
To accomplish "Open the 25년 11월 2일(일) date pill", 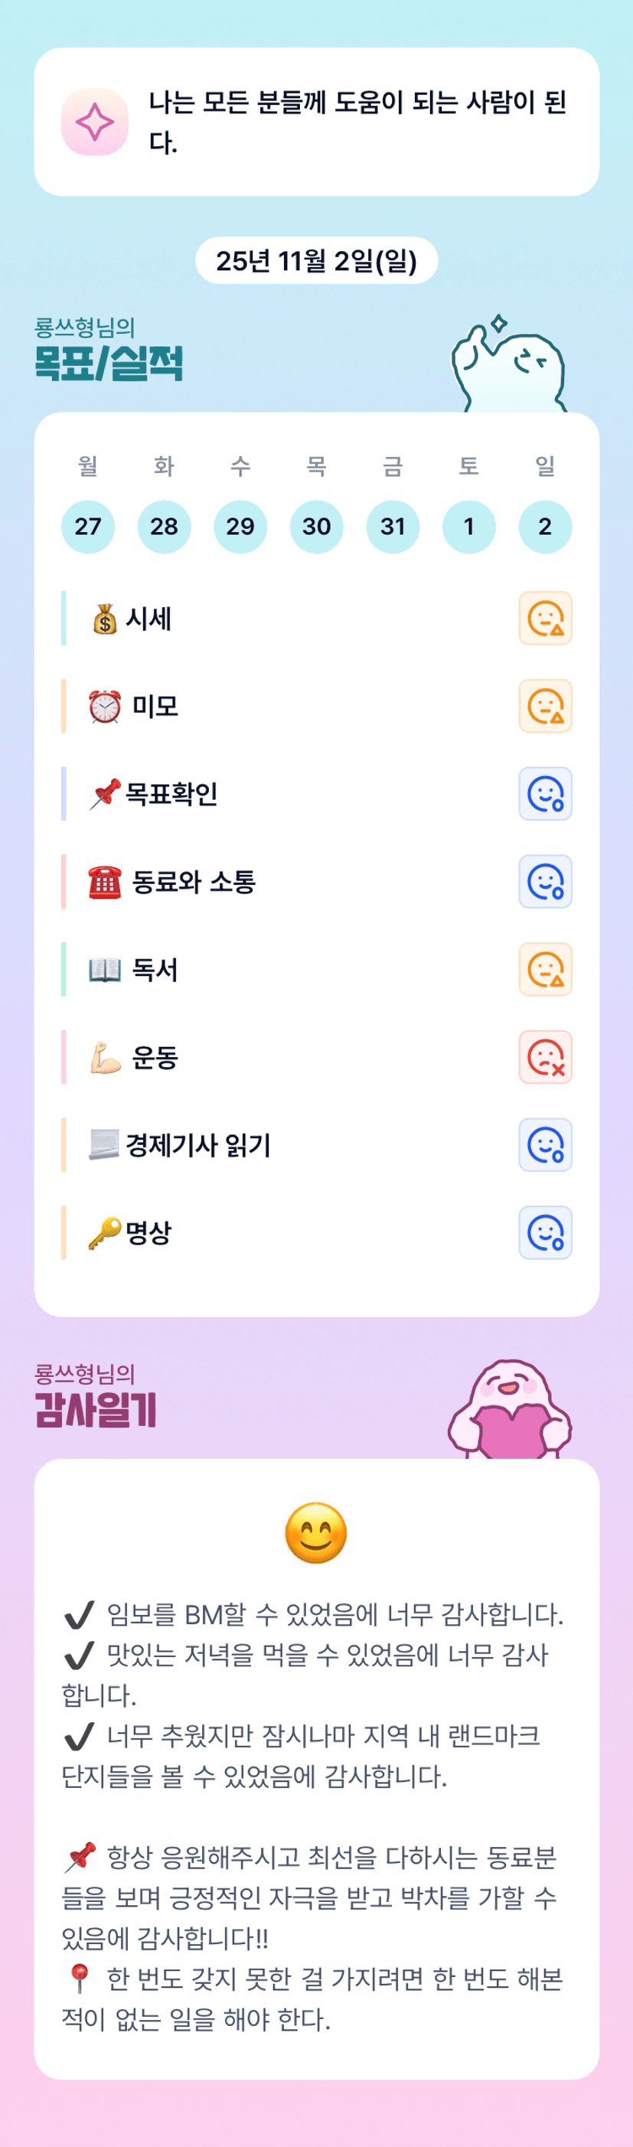I will [316, 261].
